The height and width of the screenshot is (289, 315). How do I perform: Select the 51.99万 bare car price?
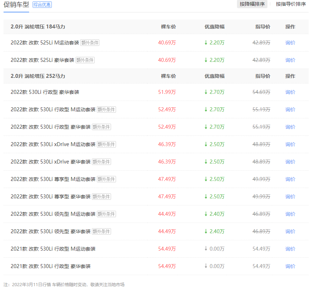click(167, 92)
